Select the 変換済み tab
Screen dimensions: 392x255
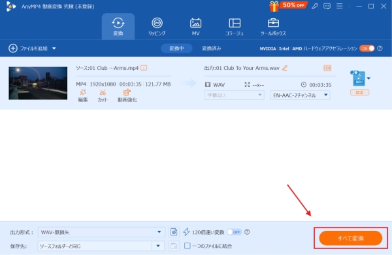pos(212,48)
